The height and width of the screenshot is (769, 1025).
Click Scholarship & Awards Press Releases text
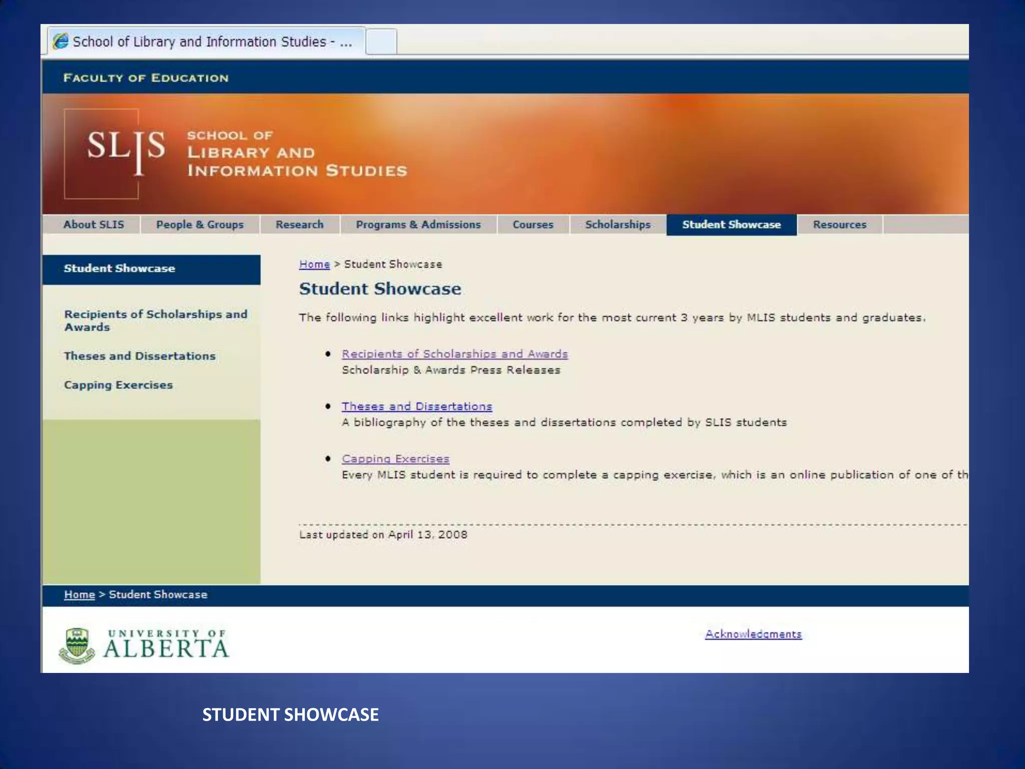pos(451,370)
